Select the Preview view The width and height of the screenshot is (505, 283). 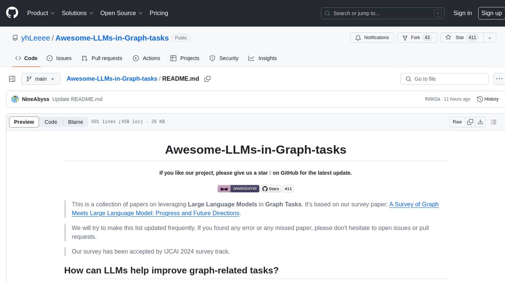(x=24, y=122)
